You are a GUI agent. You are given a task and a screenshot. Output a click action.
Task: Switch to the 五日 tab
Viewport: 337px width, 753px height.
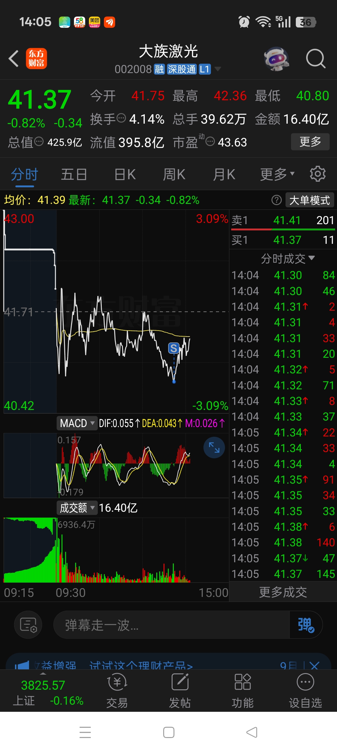(x=74, y=174)
